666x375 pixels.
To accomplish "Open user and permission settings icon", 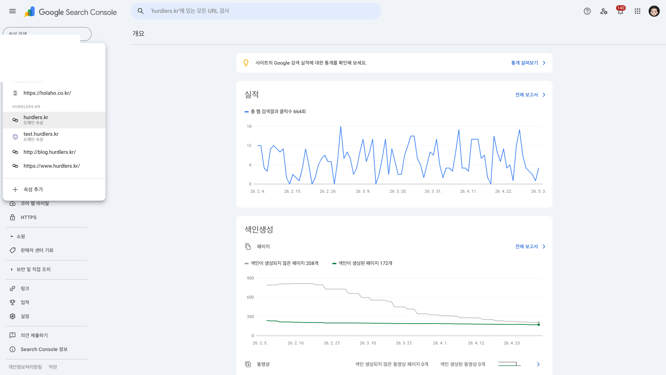I will [604, 11].
